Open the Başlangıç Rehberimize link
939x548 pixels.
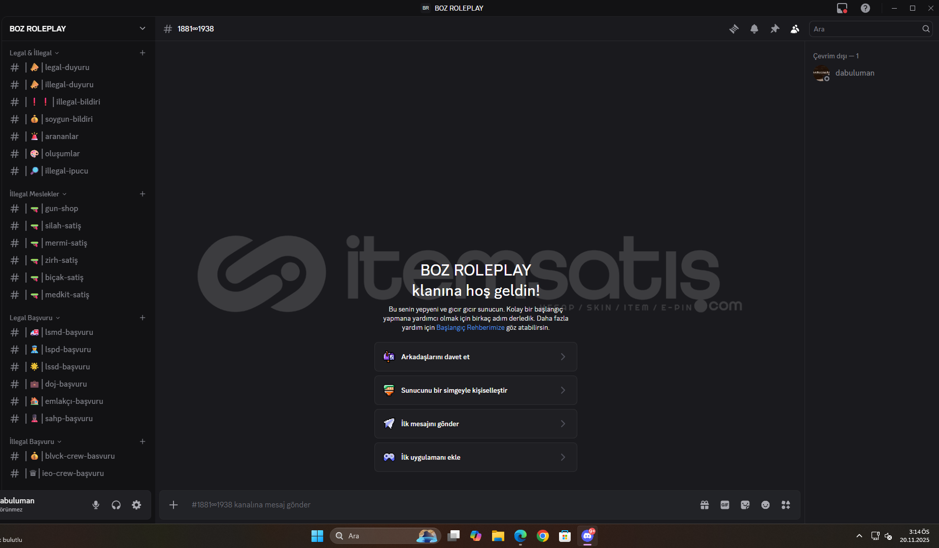coord(470,328)
